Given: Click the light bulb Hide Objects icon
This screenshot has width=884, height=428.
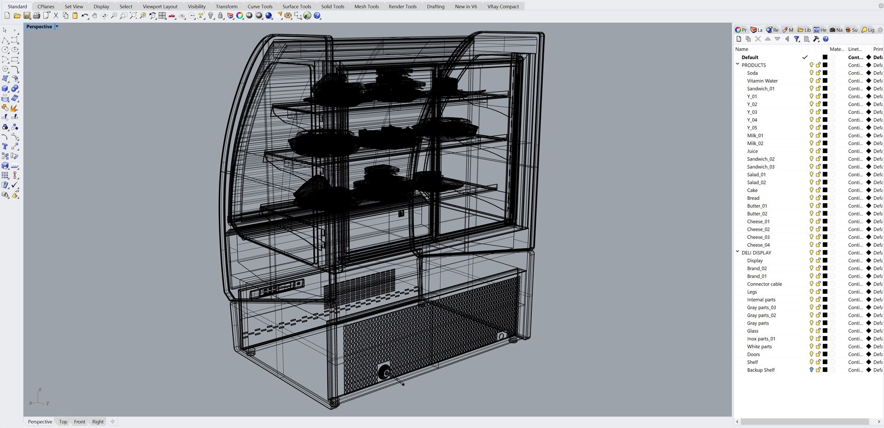Looking at the screenshot, I should [210, 16].
